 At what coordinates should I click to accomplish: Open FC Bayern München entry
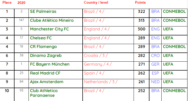coord(50,64)
